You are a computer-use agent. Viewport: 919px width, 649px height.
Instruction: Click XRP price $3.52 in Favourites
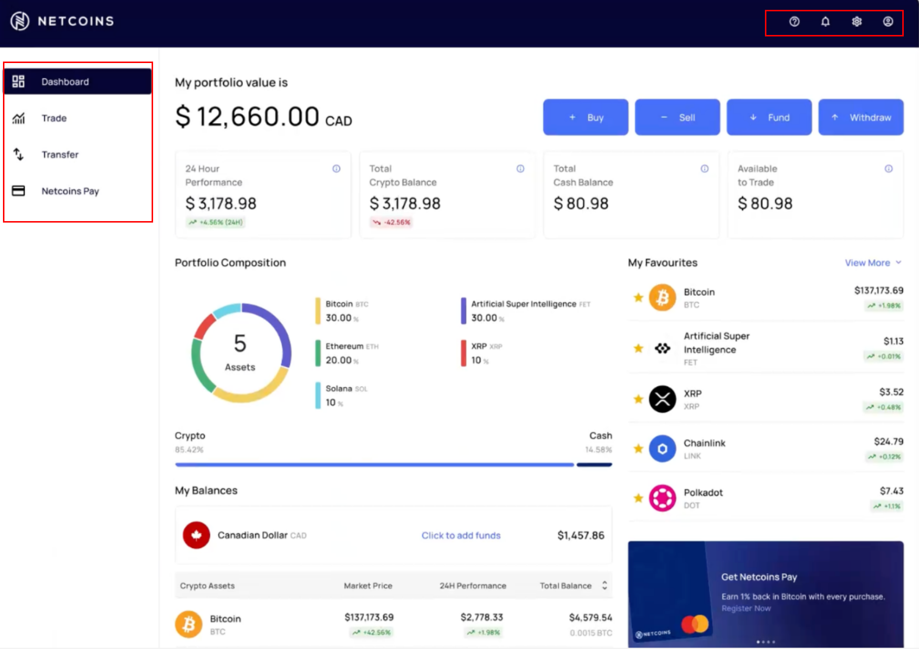(x=891, y=392)
